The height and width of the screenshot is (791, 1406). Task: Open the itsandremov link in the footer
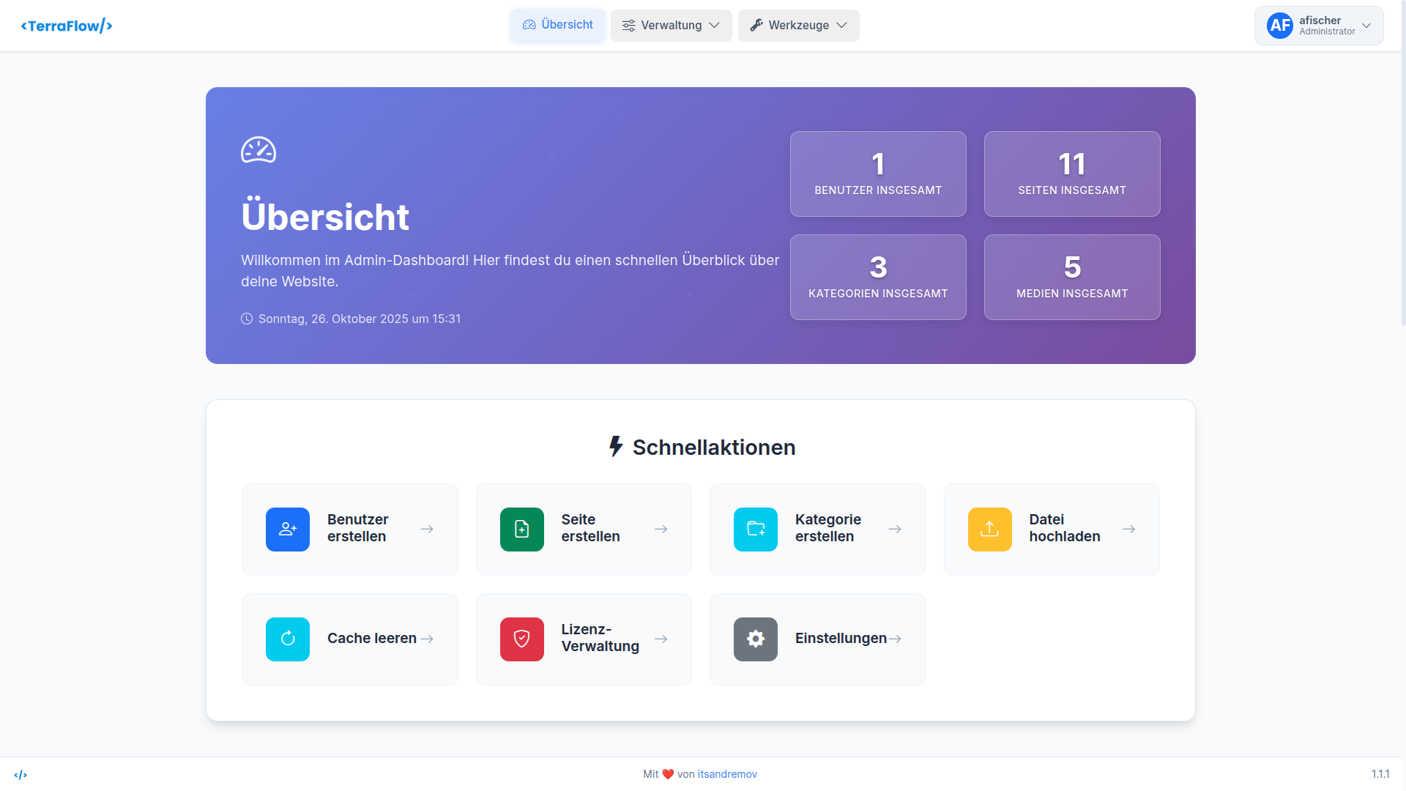coord(728,773)
